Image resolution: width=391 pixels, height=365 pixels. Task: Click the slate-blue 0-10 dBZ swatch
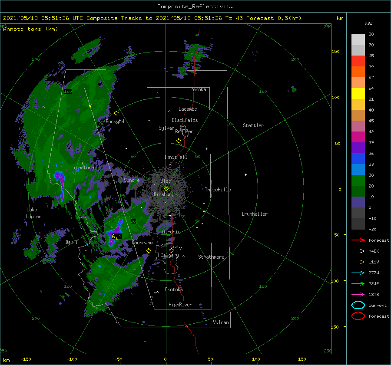[x=358, y=202]
